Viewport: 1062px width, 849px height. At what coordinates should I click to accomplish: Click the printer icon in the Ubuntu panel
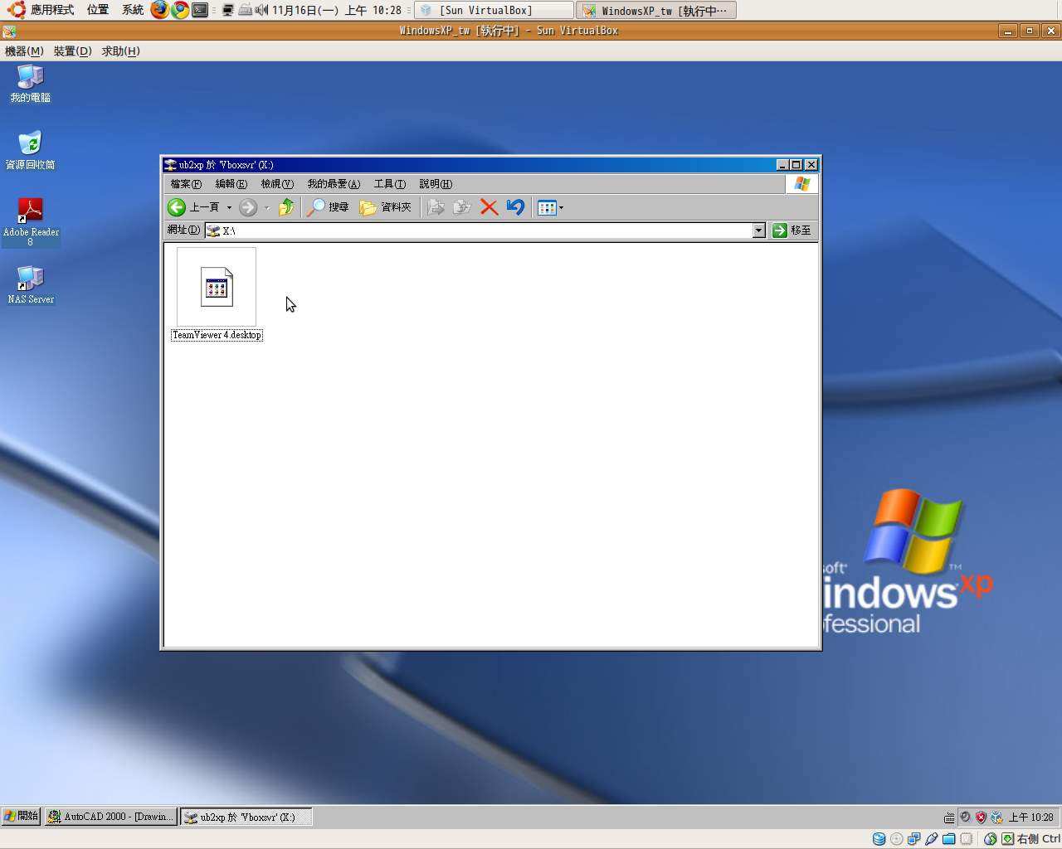pyautogui.click(x=246, y=10)
